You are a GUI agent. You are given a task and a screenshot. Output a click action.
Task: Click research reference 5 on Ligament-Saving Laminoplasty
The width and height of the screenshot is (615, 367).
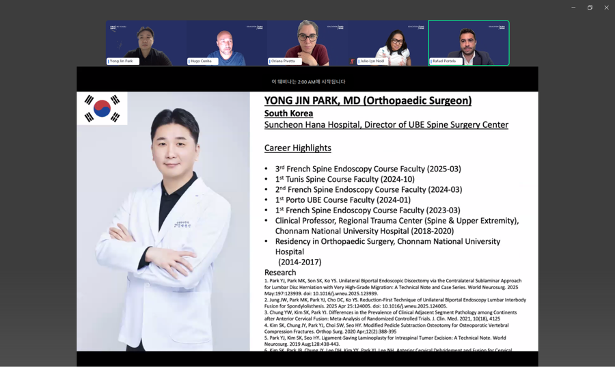pos(385,341)
